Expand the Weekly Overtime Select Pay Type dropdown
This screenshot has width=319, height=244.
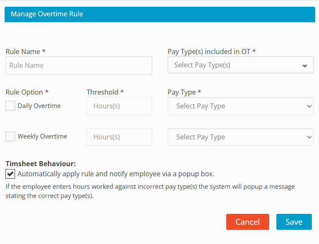tap(236, 137)
